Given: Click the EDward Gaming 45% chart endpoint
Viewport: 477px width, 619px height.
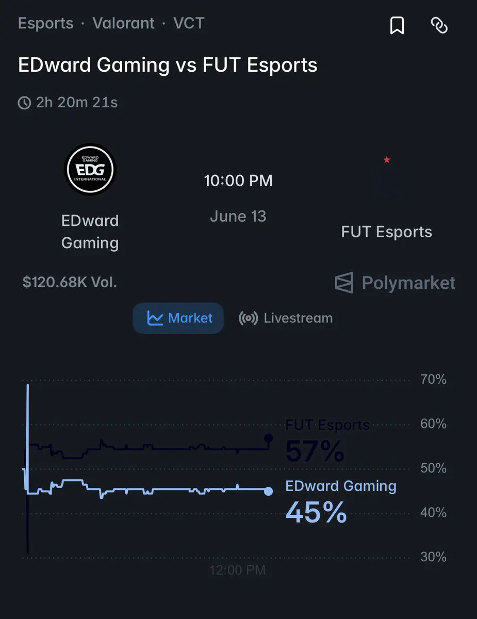Looking at the screenshot, I should click(268, 491).
